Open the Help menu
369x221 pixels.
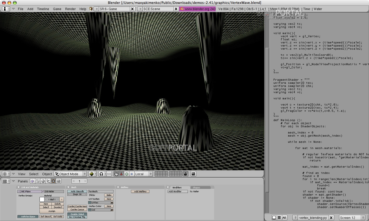(x=83, y=9)
